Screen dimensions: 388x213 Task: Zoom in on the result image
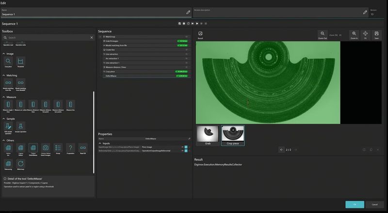354,35
